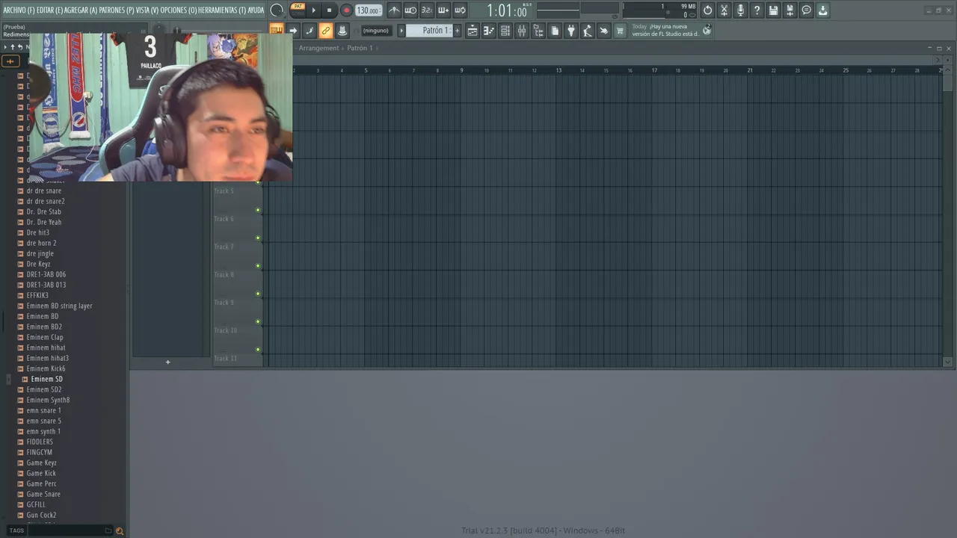Toggle PAT/SONG mode switch
This screenshot has width=957, height=538.
click(298, 10)
